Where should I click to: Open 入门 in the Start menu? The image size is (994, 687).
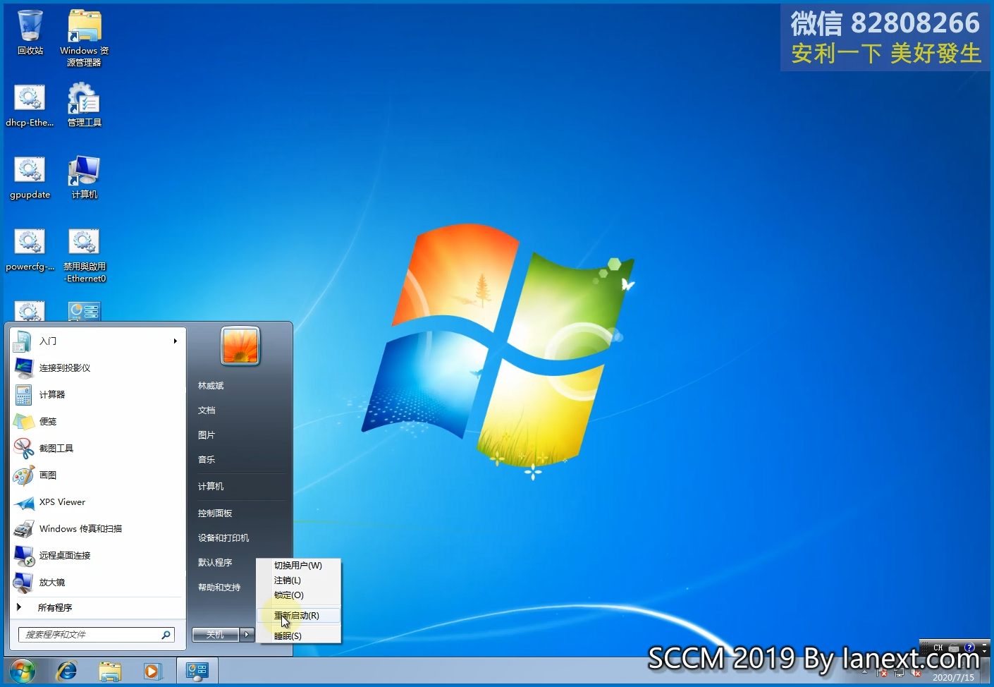pyautogui.click(x=97, y=341)
